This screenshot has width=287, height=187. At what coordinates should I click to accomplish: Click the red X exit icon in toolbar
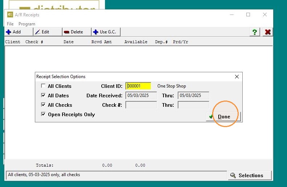pos(268,32)
